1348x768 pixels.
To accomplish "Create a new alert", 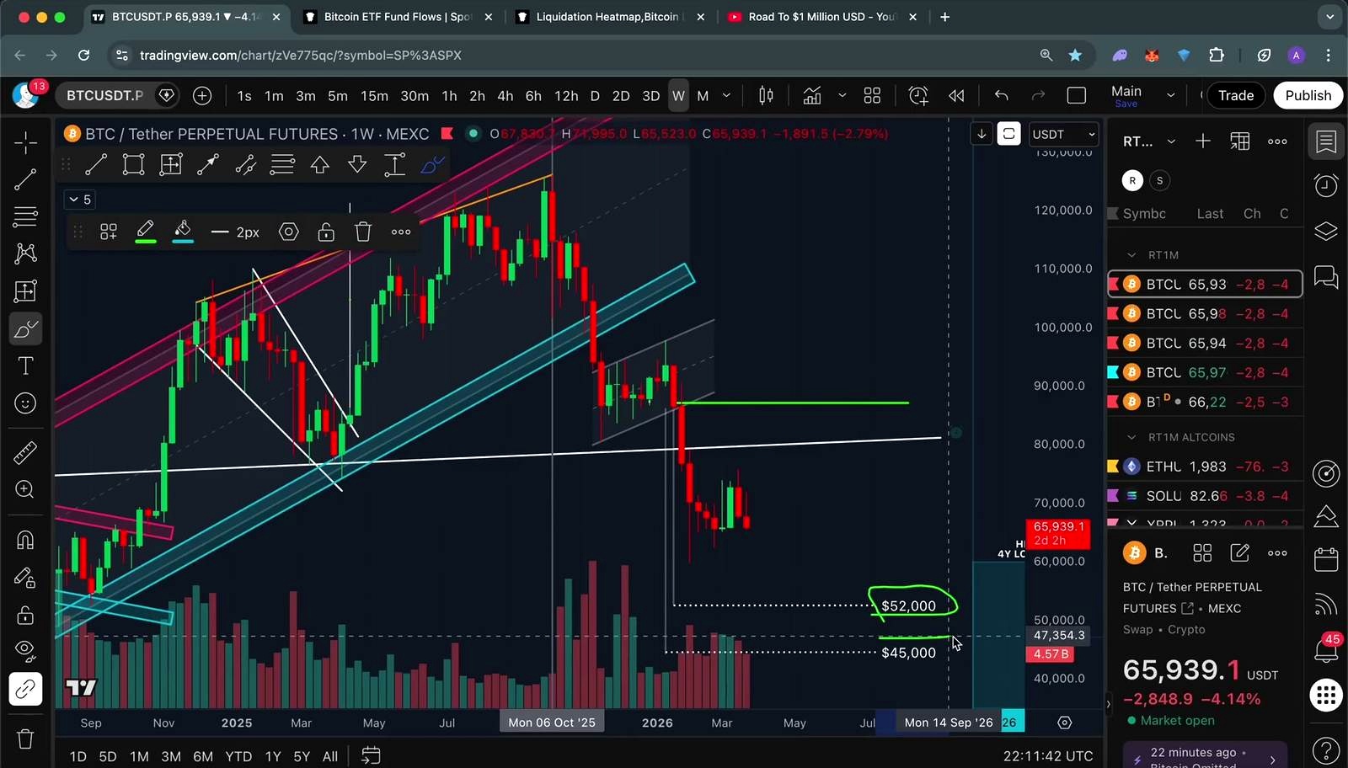I will pyautogui.click(x=918, y=96).
